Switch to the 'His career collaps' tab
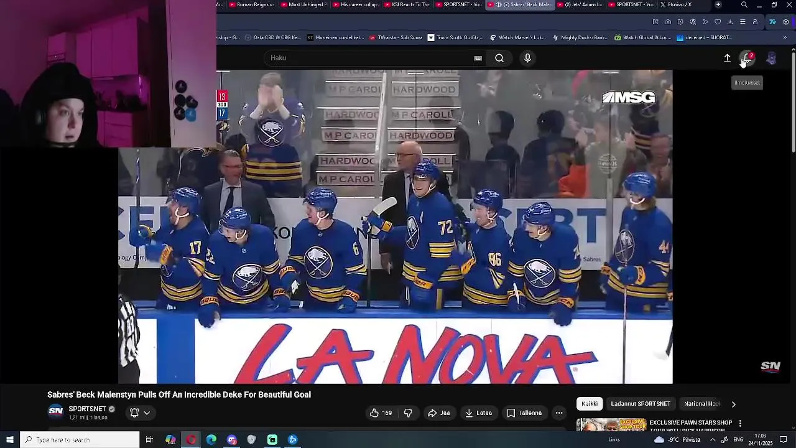 (x=355, y=4)
